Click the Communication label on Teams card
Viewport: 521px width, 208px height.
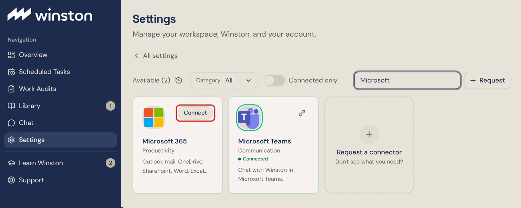coord(259,150)
